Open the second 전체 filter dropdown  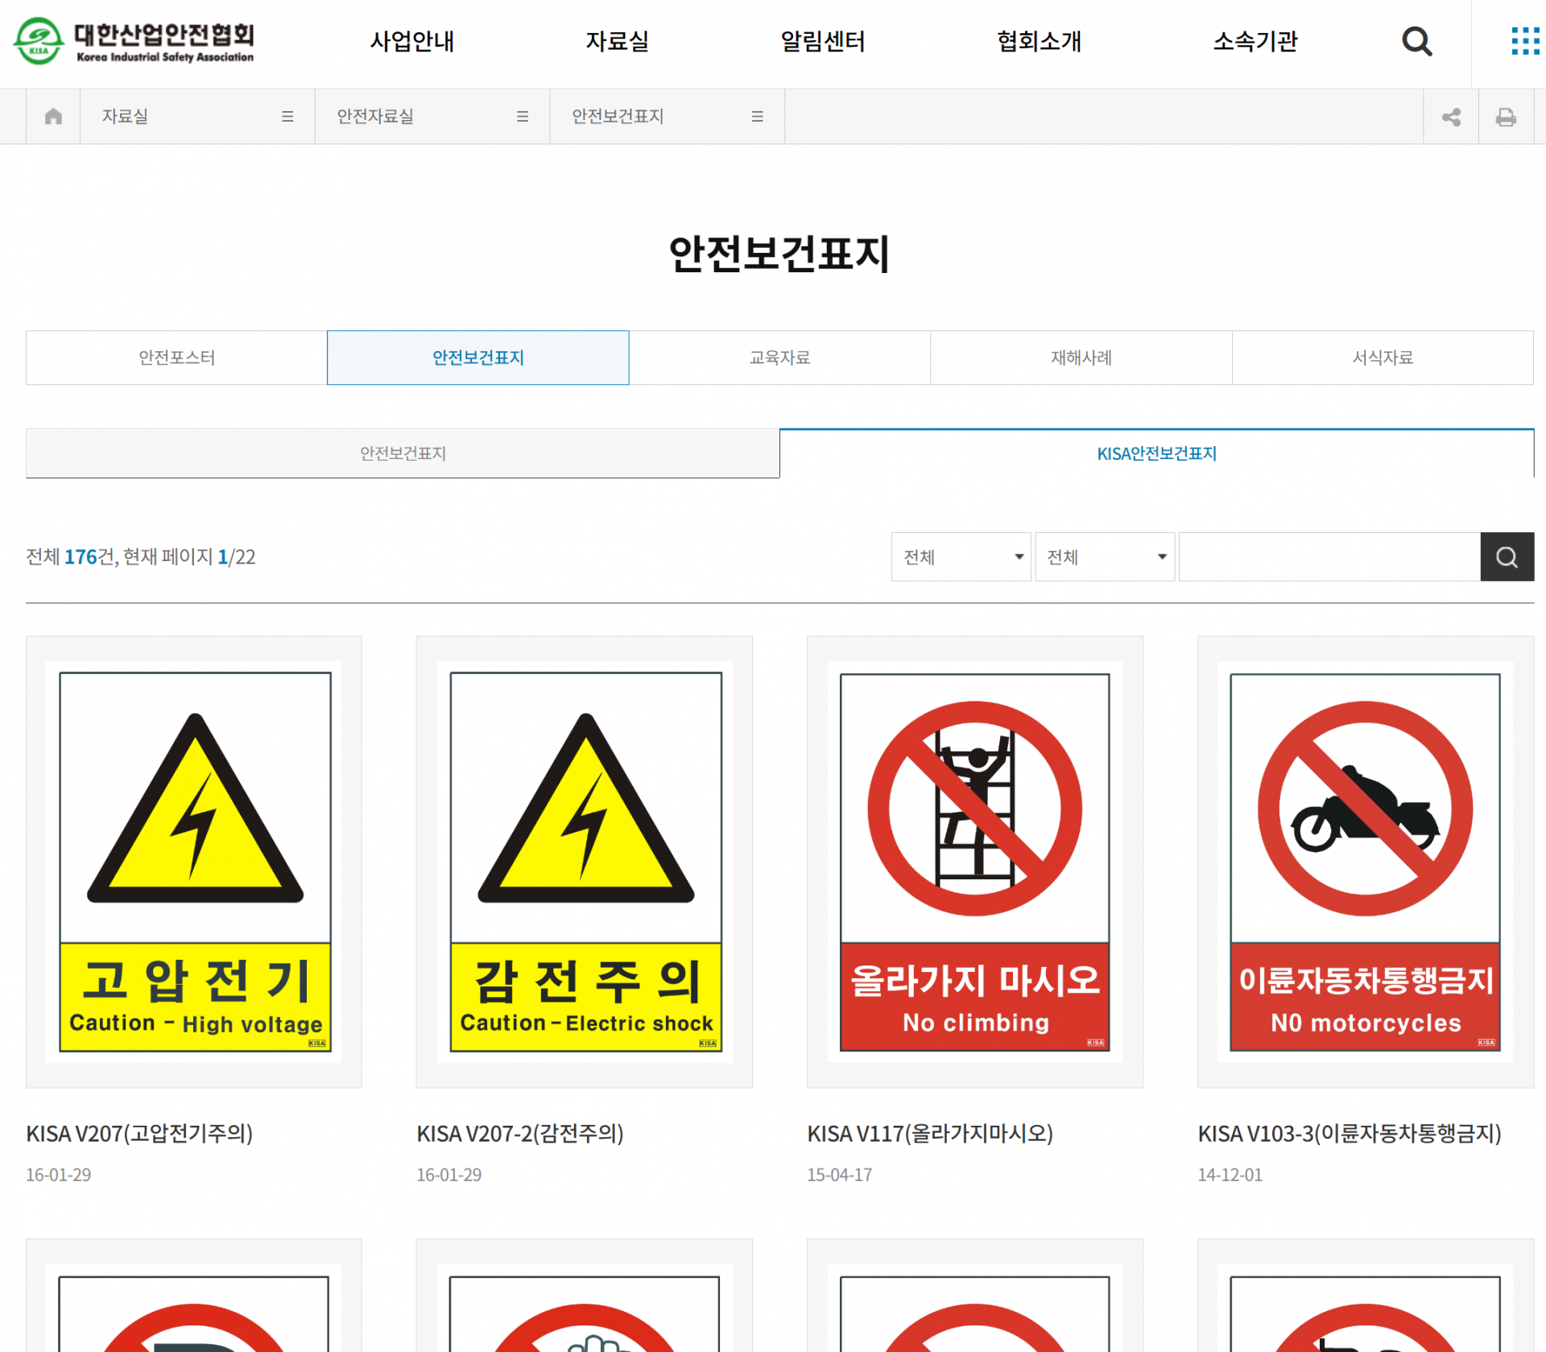1105,557
